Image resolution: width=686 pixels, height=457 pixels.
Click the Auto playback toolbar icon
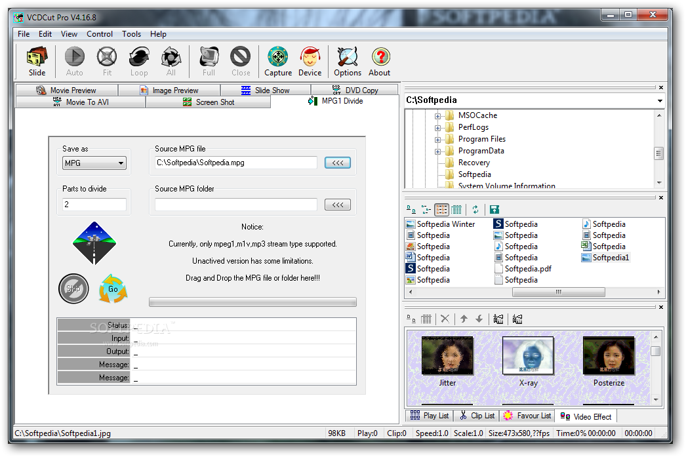(x=74, y=62)
